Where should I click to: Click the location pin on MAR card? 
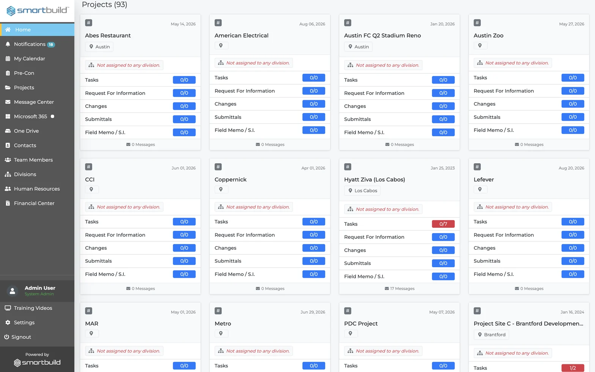point(91,334)
